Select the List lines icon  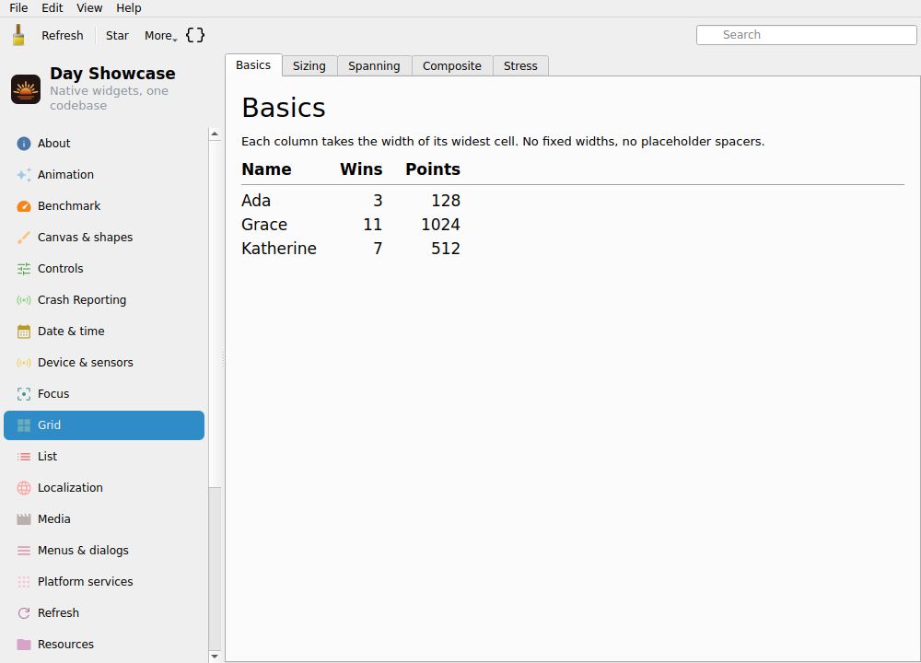(x=24, y=457)
